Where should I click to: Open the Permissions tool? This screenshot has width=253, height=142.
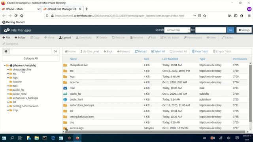click(x=193, y=37)
